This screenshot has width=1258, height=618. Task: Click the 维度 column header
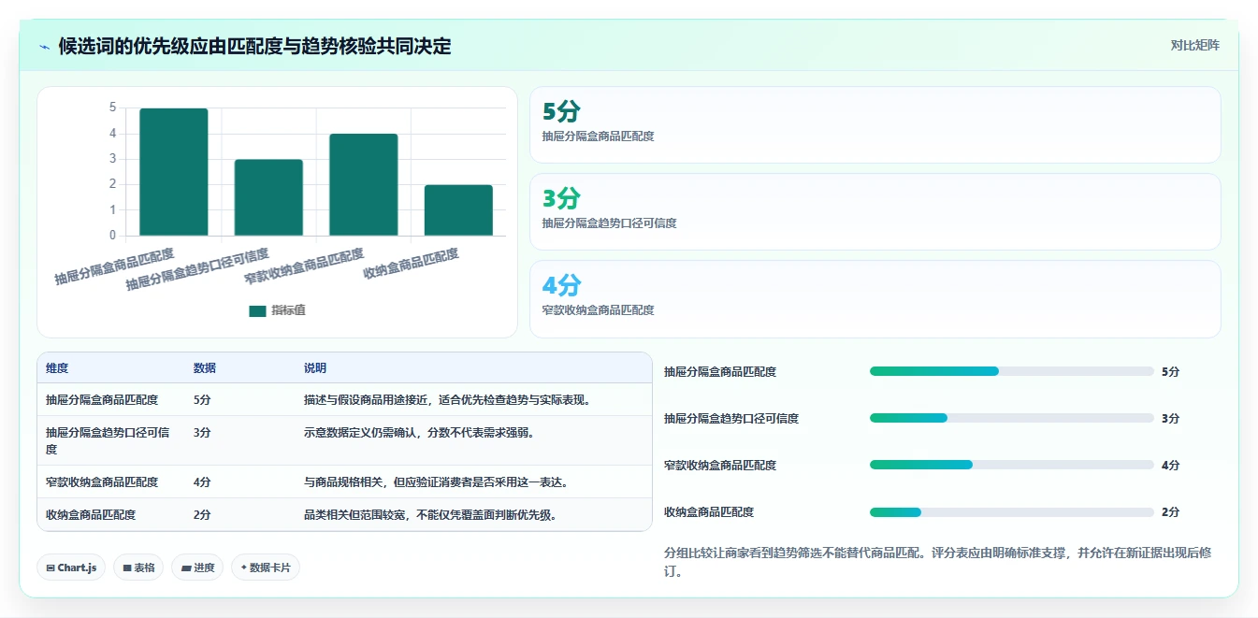[x=57, y=368]
